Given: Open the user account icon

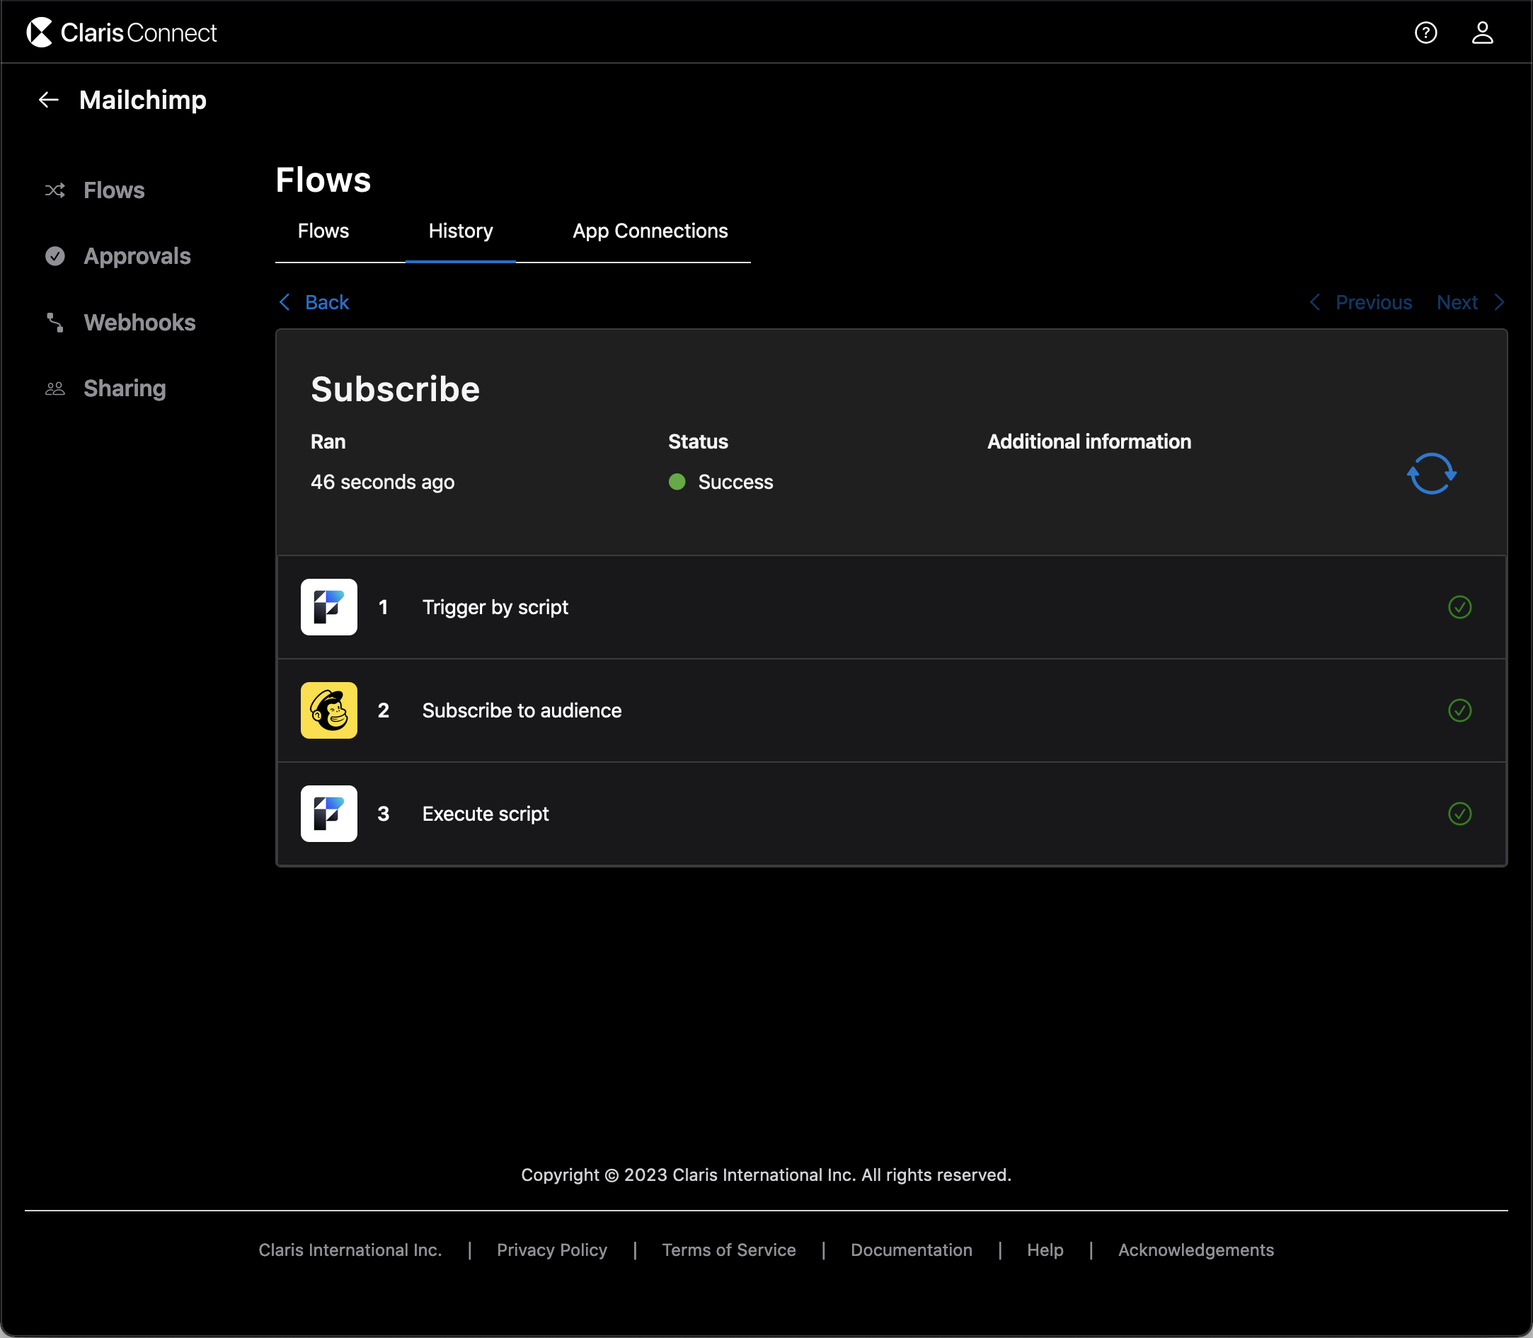Looking at the screenshot, I should tap(1483, 31).
